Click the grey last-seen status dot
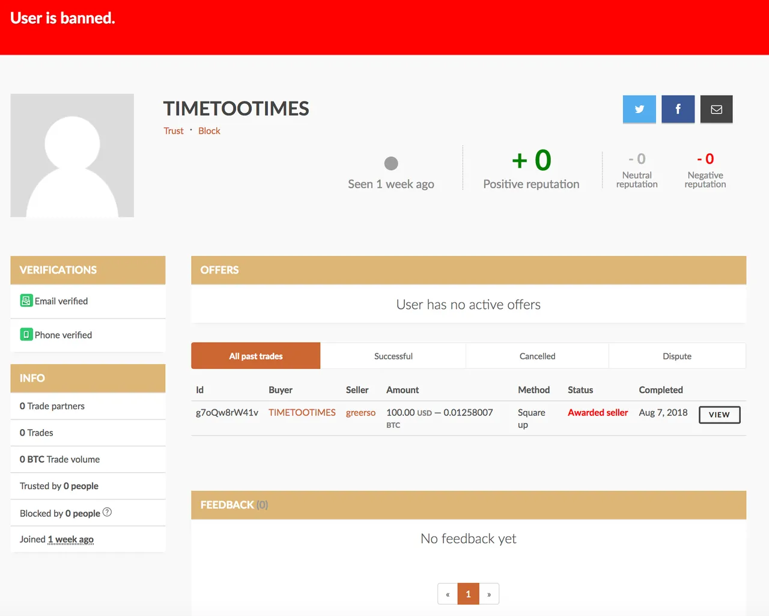This screenshot has width=769, height=616. 391,163
